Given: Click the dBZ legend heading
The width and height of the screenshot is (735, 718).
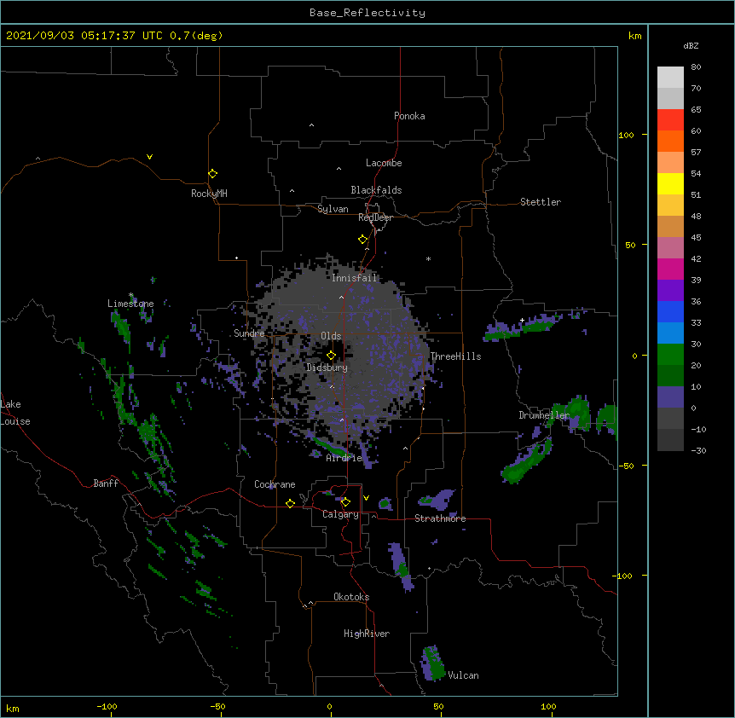Looking at the screenshot, I should [x=691, y=46].
